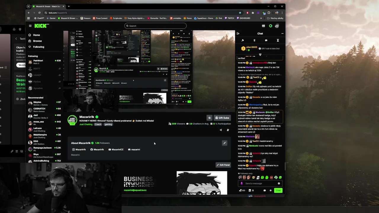The height and width of the screenshot is (213, 379).
Task: Open MazariniCZ YouTube link
Action: [x=116, y=149]
